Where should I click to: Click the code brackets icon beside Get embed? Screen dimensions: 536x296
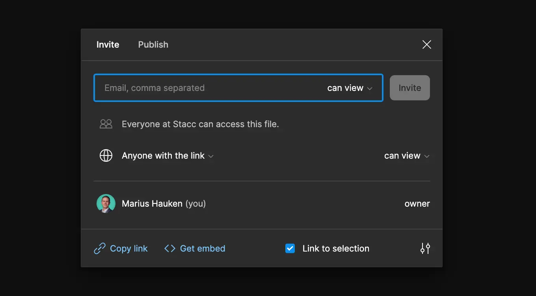169,248
